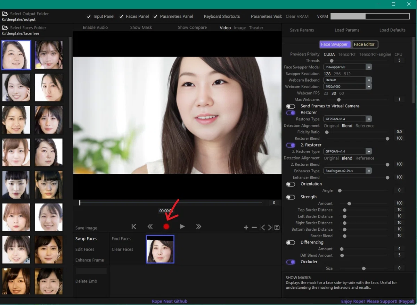The image size is (417, 305).
Task: Jump to the first video frame
Action: 134,226
